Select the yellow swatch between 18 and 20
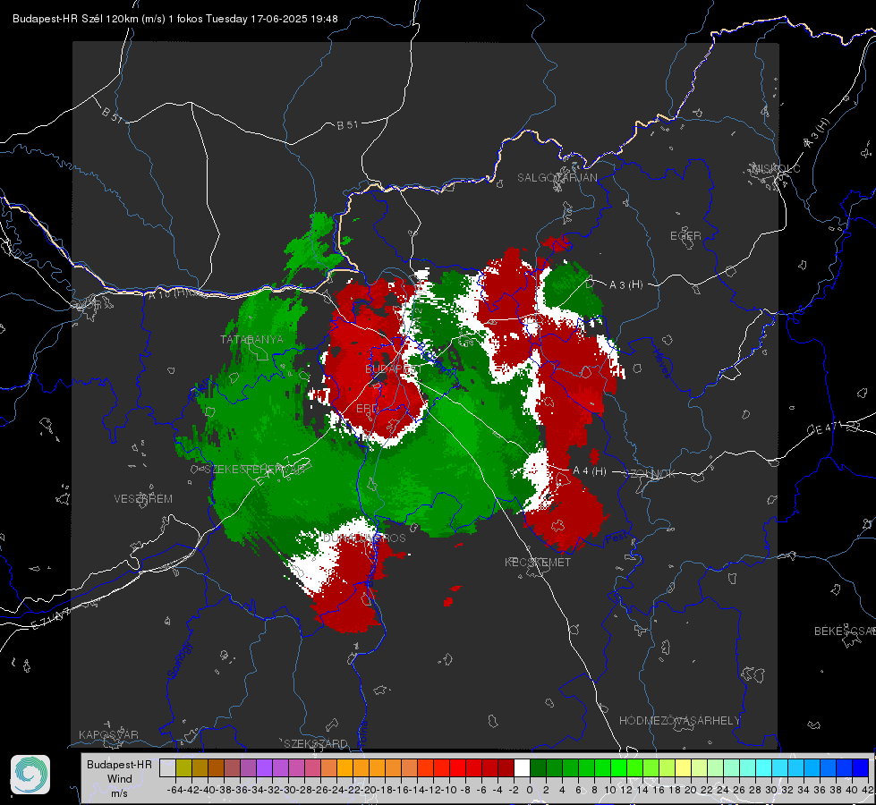 pyautogui.click(x=684, y=767)
